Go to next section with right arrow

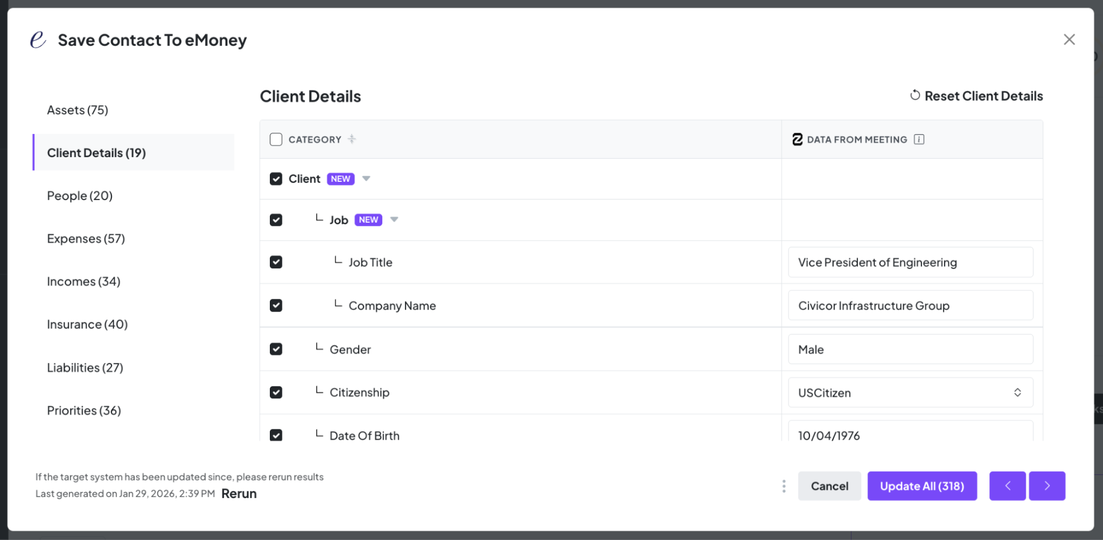1047,486
